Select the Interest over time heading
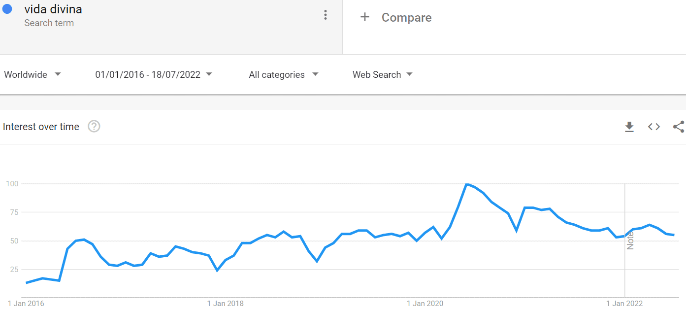This screenshot has width=686, height=309. pos(41,127)
